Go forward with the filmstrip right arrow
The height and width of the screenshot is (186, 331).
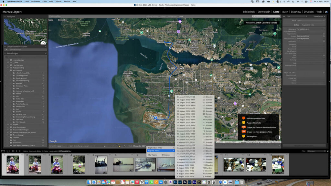pyautogui.click(x=20, y=151)
